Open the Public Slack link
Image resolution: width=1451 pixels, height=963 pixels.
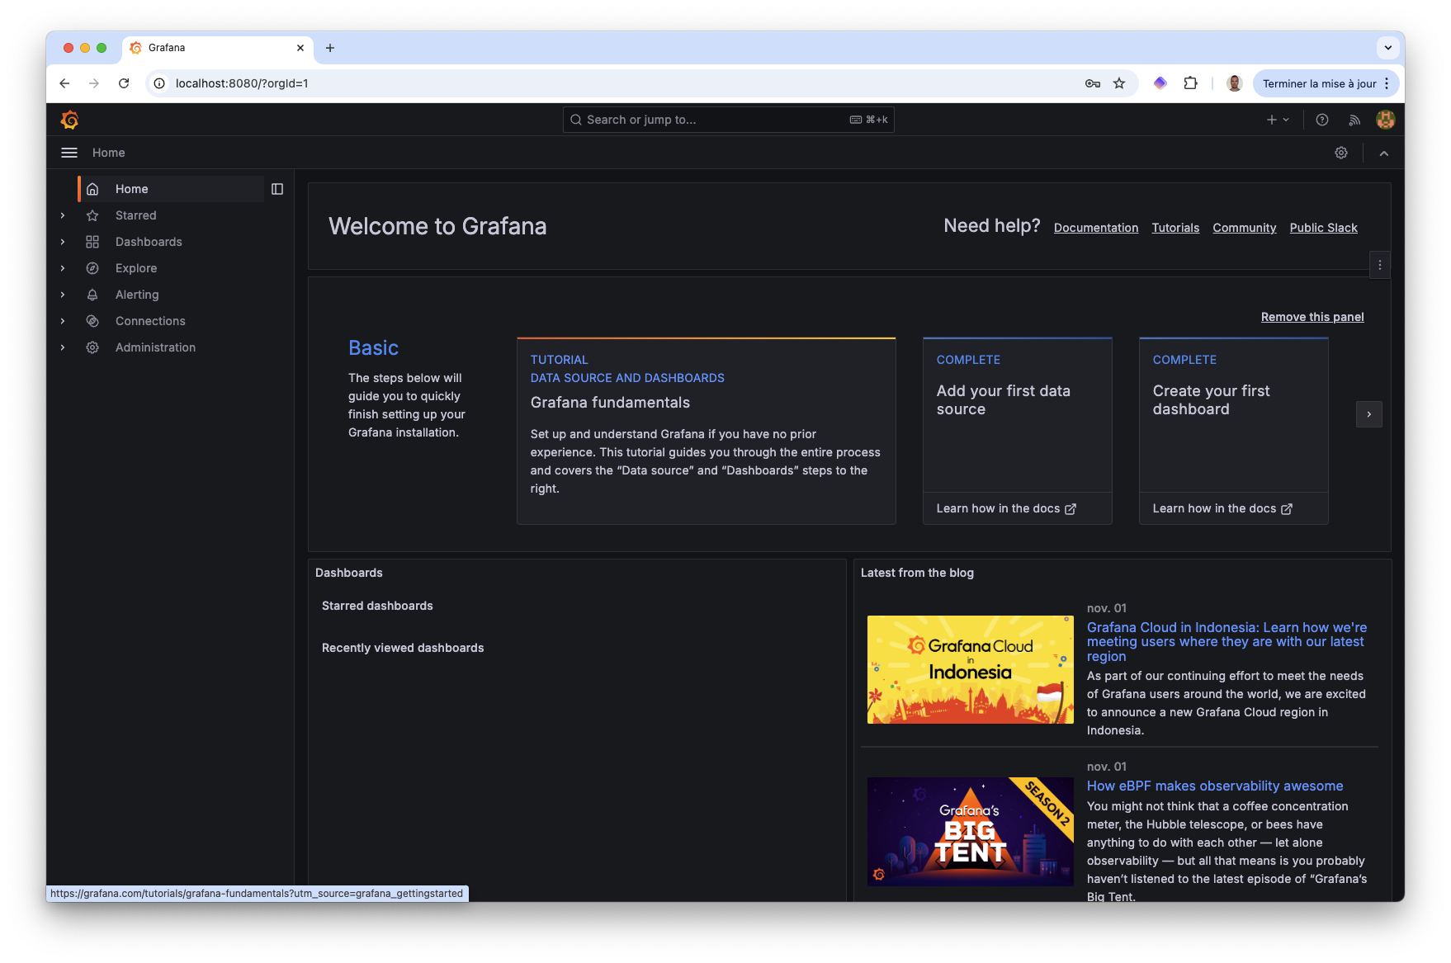click(x=1323, y=228)
